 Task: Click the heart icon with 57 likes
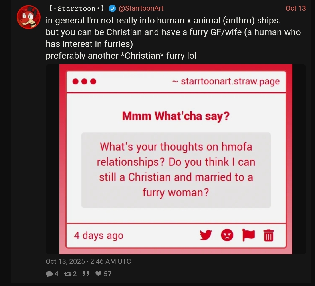point(99,274)
